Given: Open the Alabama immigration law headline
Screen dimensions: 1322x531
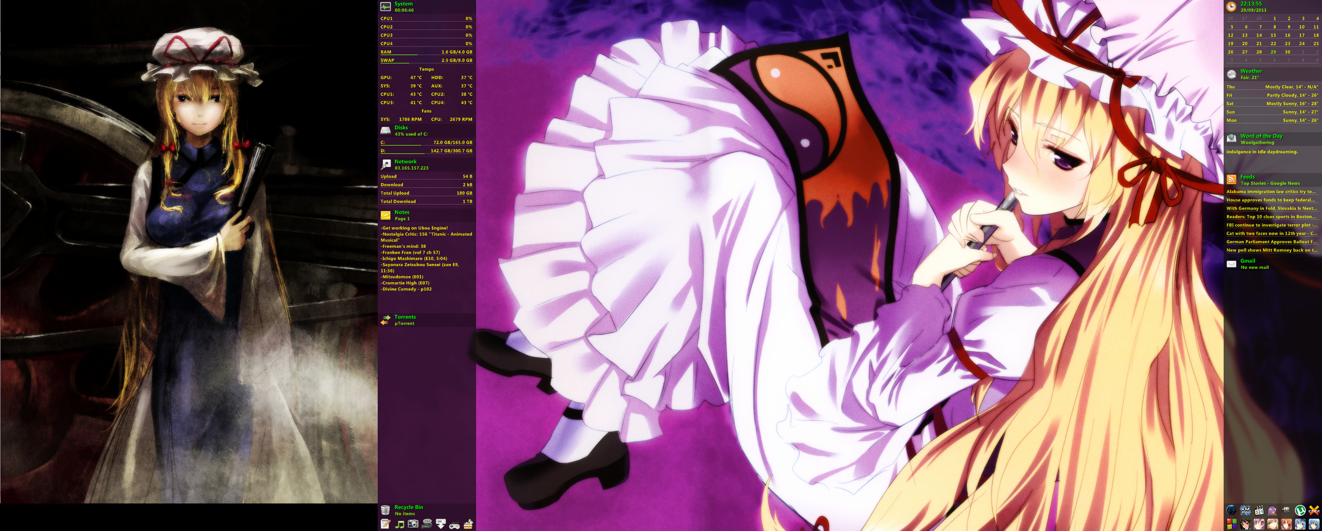Looking at the screenshot, I should click(x=1271, y=192).
